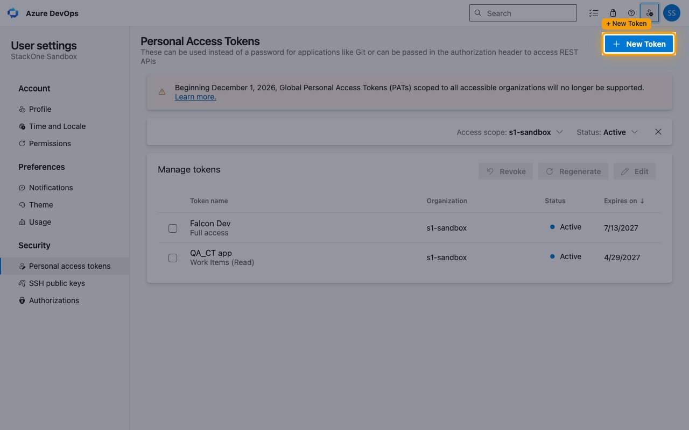Screen dimensions: 689x430
Task: Click the Manage tokens heading
Action: point(189,169)
